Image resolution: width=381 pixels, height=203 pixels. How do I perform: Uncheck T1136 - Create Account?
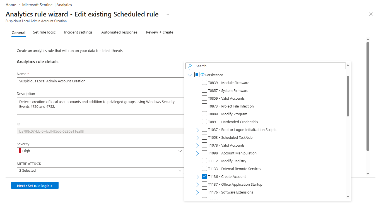[x=204, y=176]
